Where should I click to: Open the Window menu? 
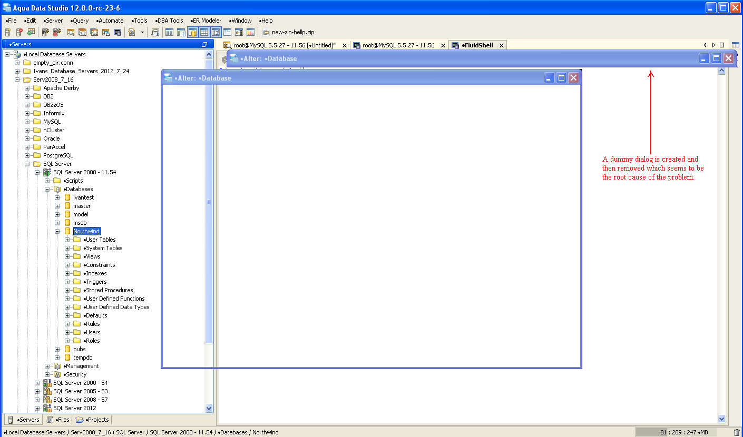240,21
